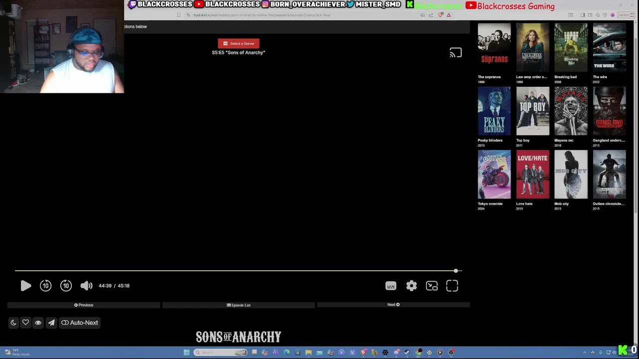The image size is (639, 359).
Task: Click the 'Tokyo override' title text
Action: [490, 203]
